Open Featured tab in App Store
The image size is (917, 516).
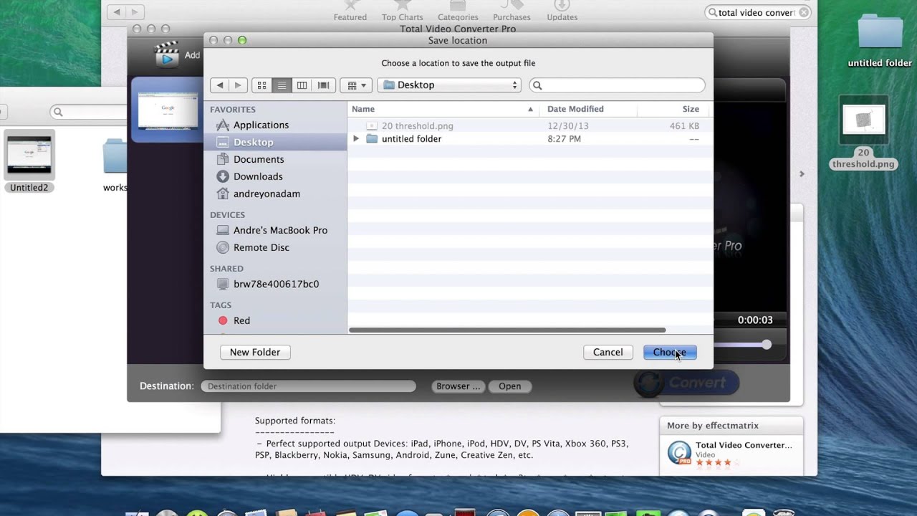(x=350, y=11)
